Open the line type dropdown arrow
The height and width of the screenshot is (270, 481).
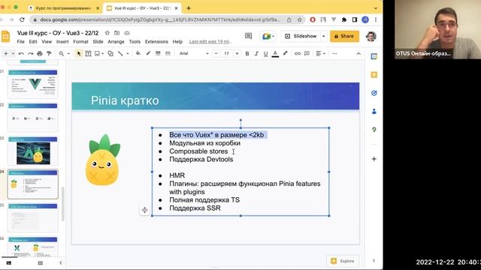click(127, 53)
